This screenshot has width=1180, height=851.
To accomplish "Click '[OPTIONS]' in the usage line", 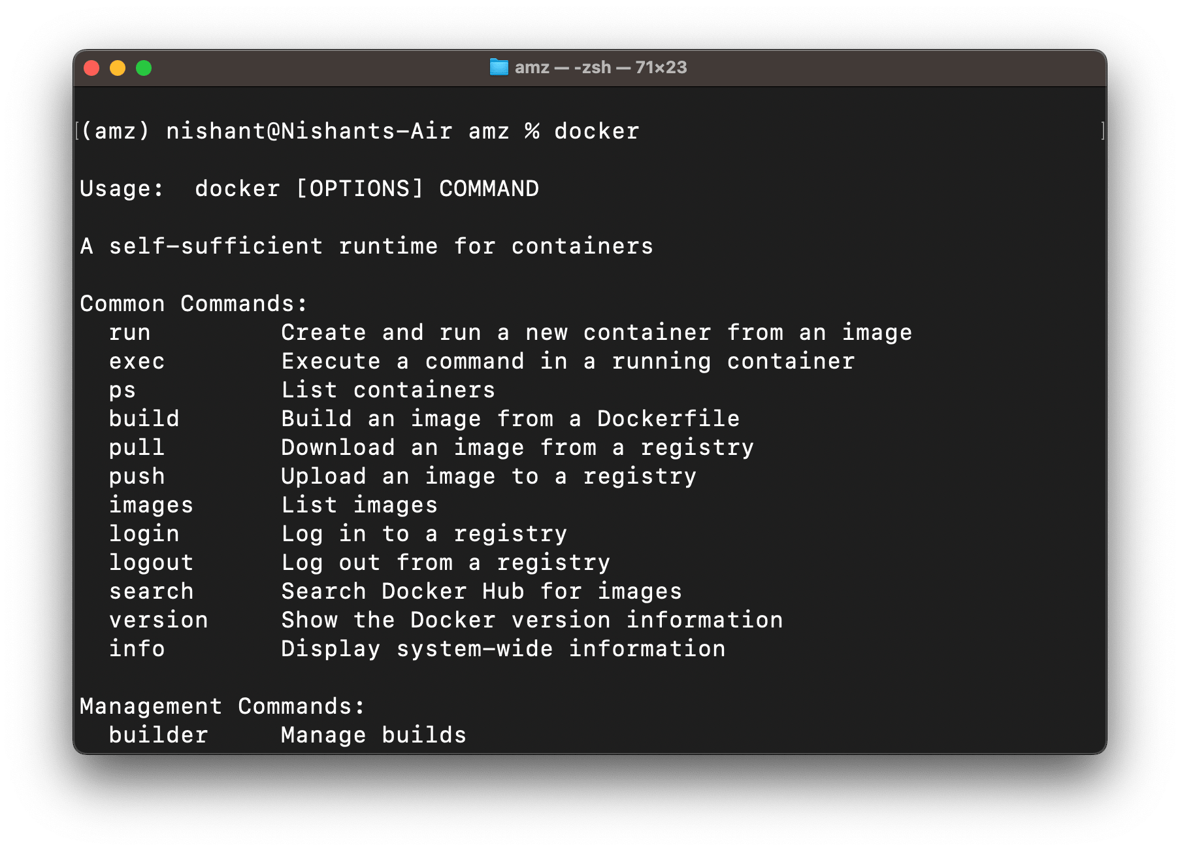I will click(x=359, y=189).
